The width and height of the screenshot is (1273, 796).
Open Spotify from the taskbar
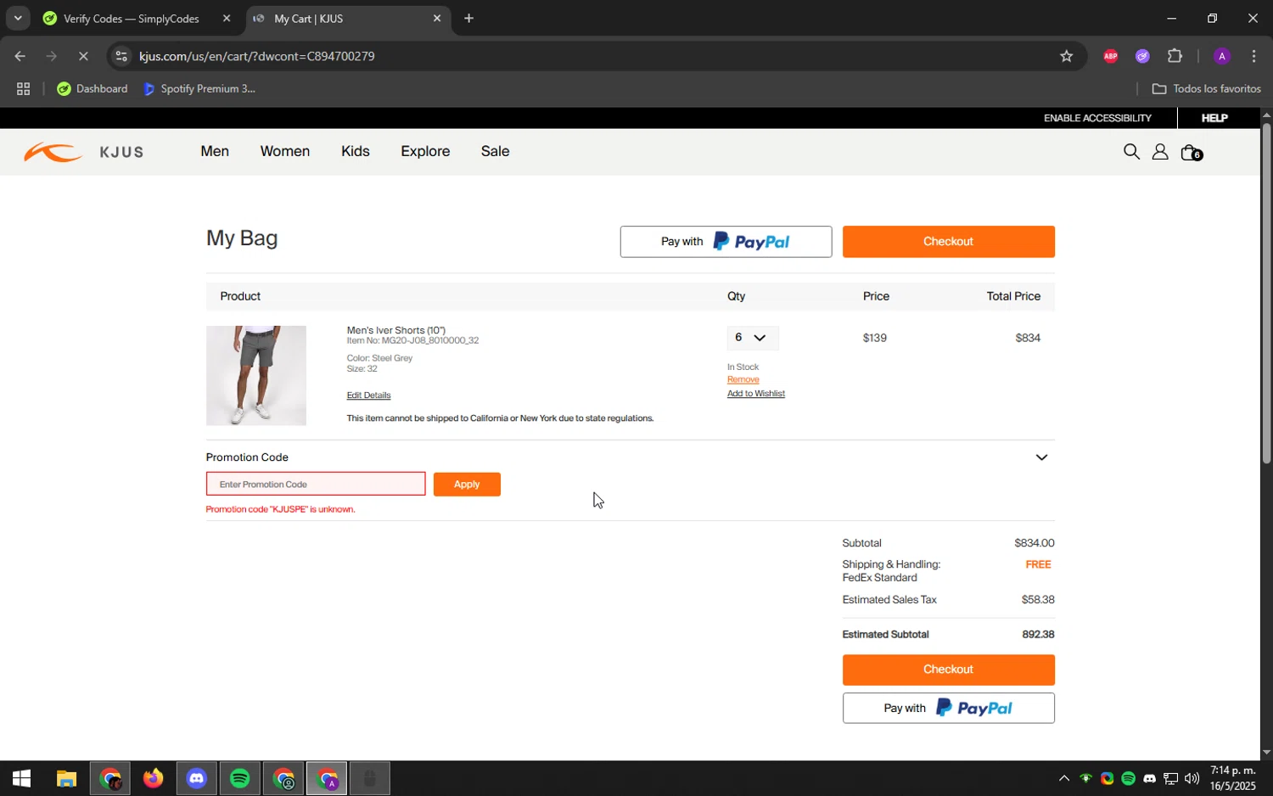pyautogui.click(x=240, y=778)
